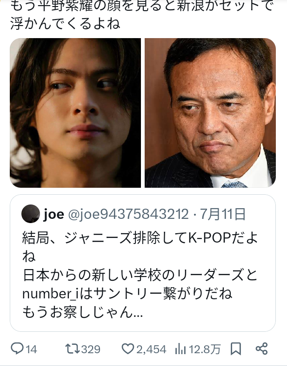Open joe's round profile avatar
The width and height of the screenshot is (287, 369).
click(x=31, y=214)
